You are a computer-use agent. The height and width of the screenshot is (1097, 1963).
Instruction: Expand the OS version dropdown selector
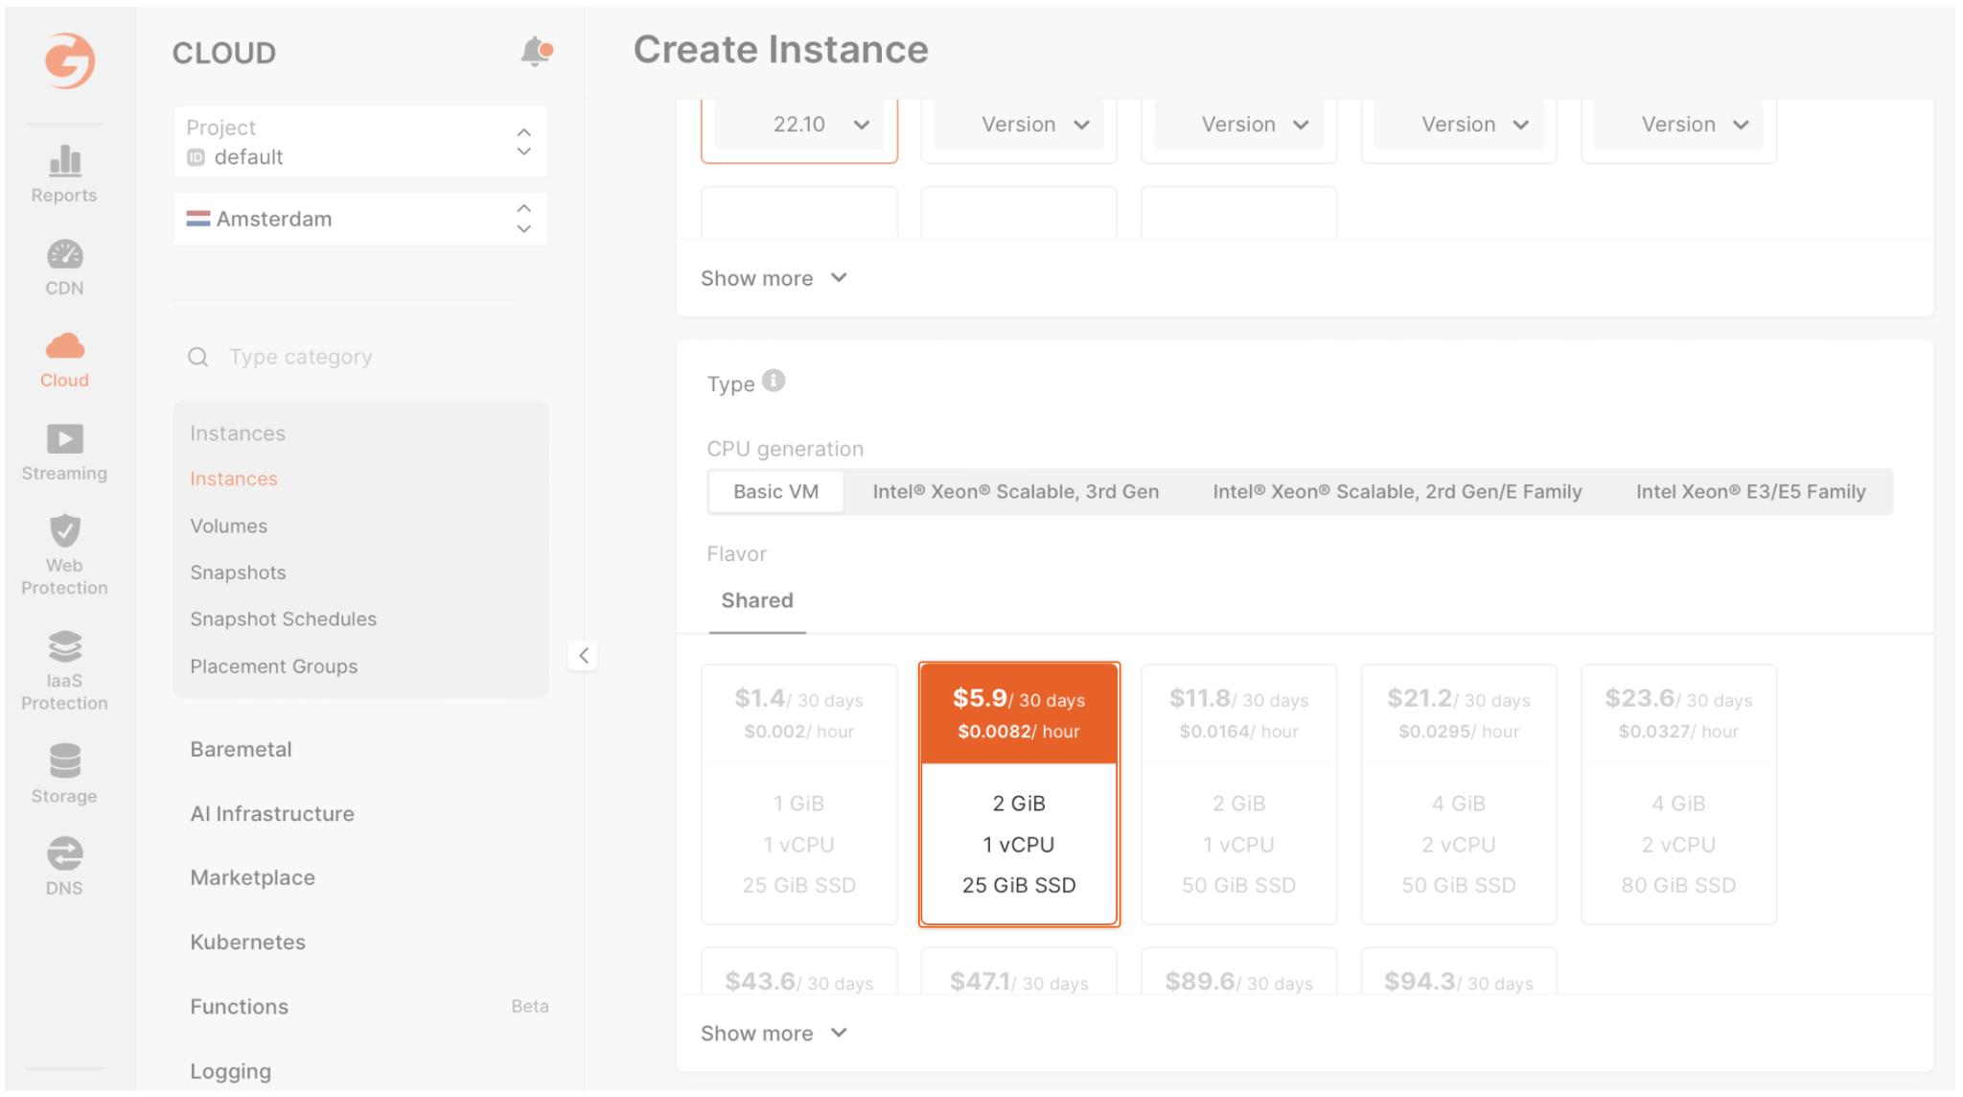(798, 122)
